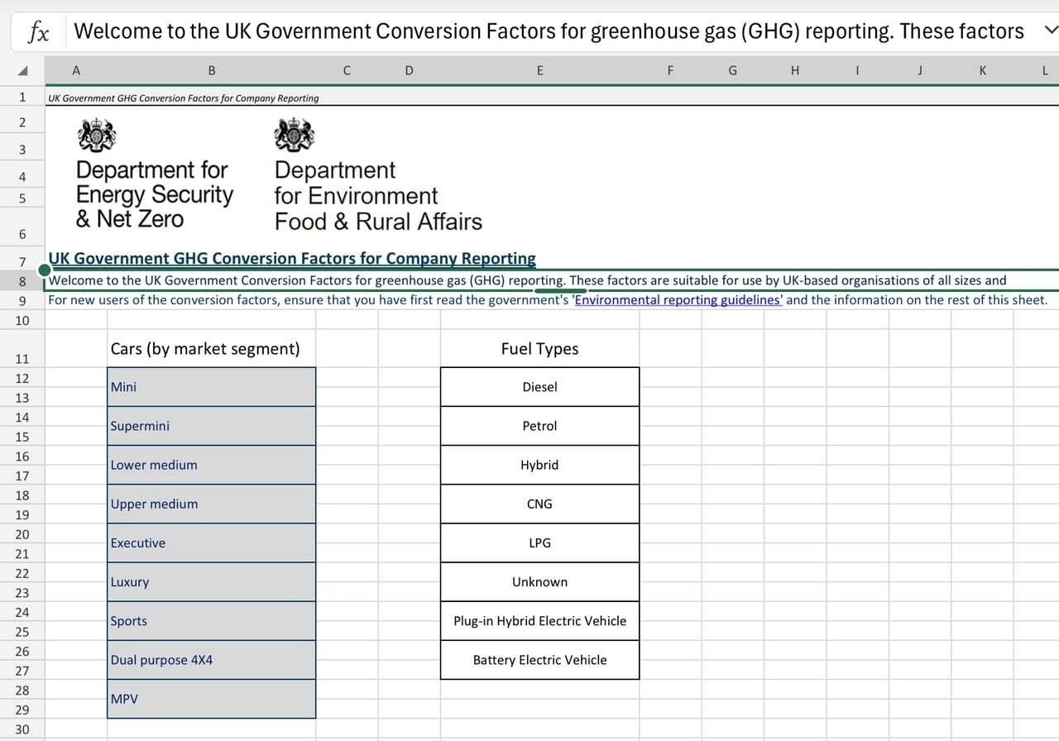Select column E header

(x=540, y=70)
